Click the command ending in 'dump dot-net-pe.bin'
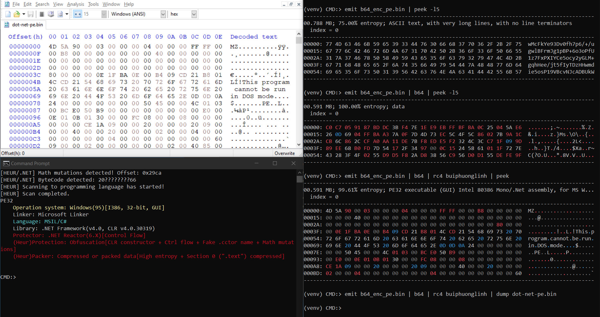The image size is (600, 317). coord(451,294)
